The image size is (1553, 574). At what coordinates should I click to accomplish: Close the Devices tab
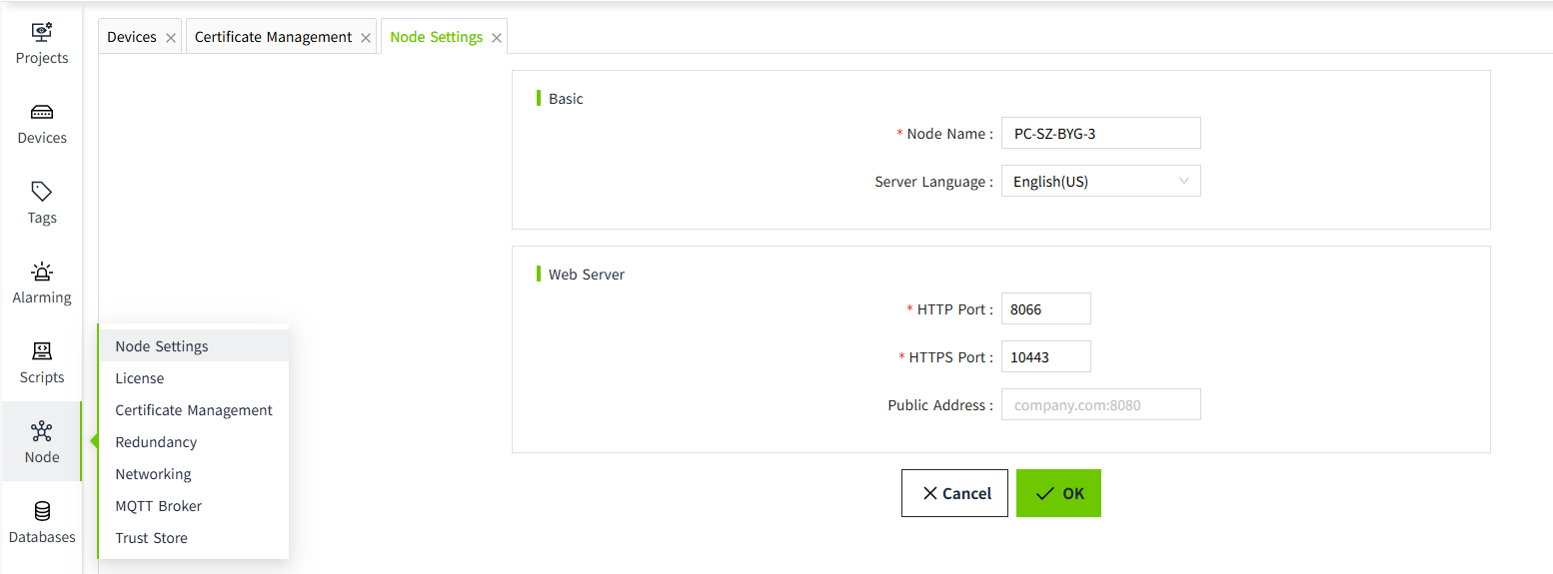(x=171, y=38)
